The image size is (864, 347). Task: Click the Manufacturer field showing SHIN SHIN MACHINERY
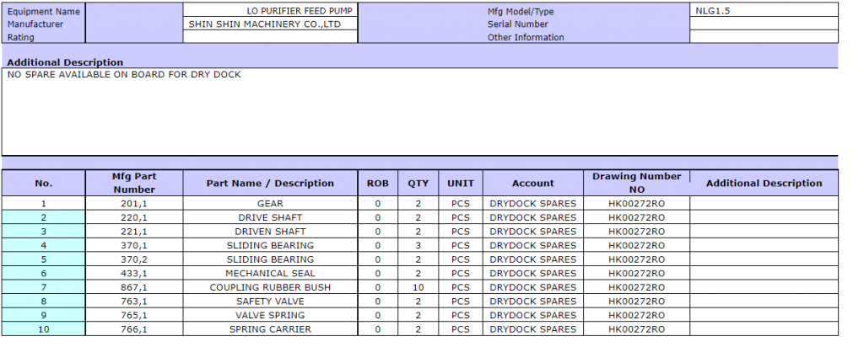tap(270, 24)
